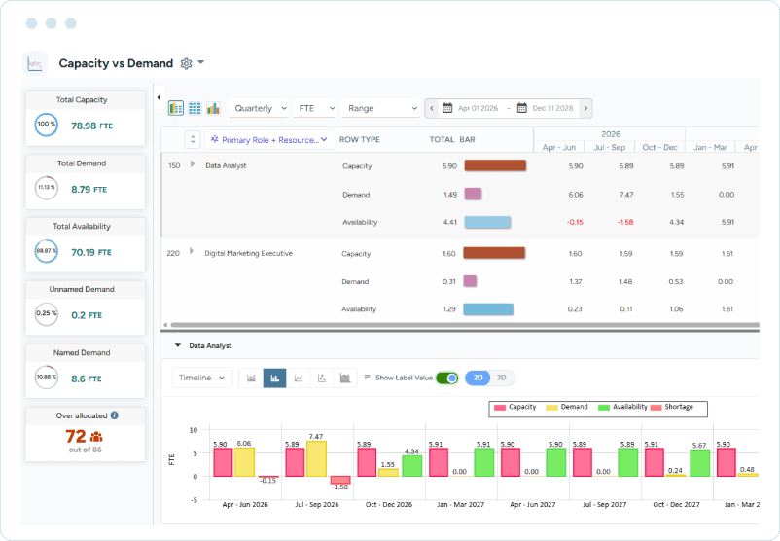Click the Unnamed Demand 0.25% ring

pyautogui.click(x=47, y=314)
